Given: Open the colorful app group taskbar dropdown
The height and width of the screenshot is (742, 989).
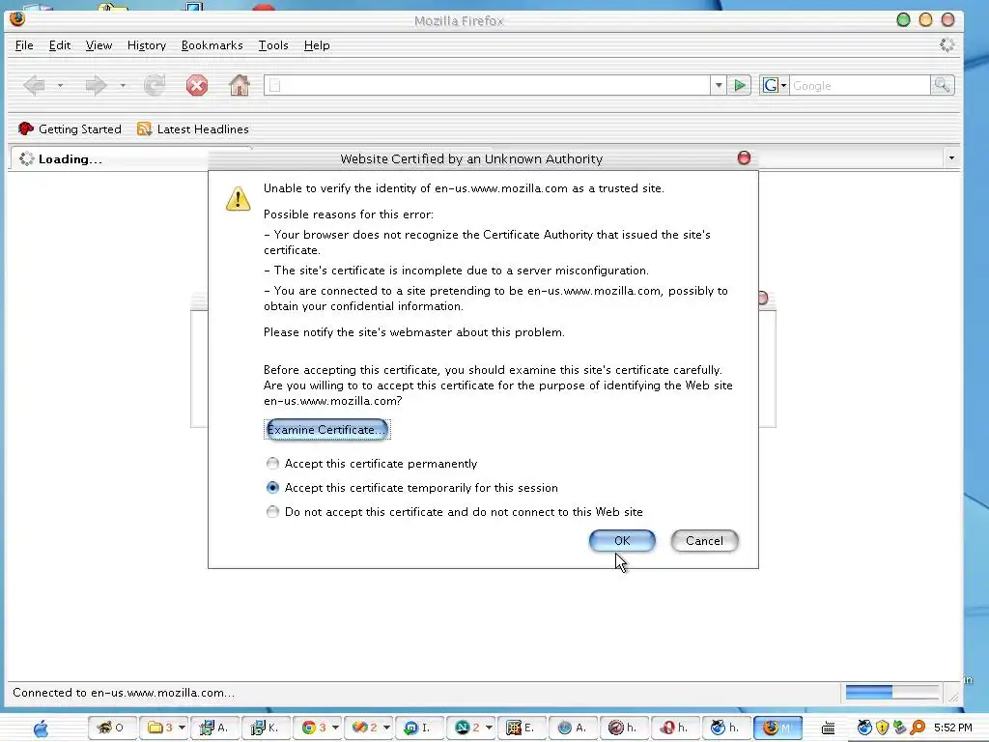Looking at the screenshot, I should pyautogui.click(x=386, y=728).
